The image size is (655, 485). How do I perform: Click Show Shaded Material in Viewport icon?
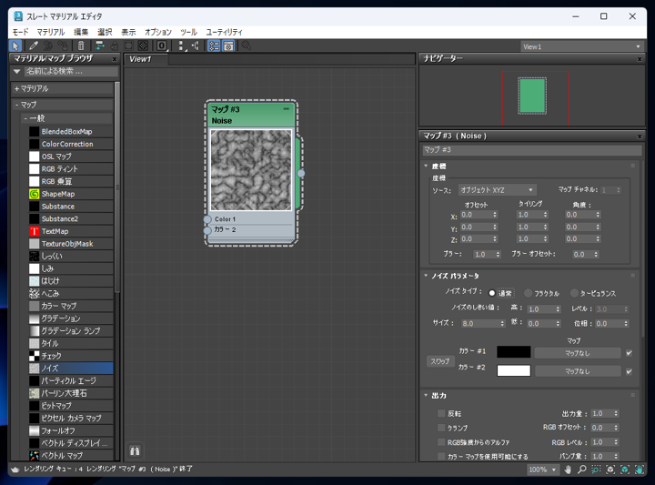[128, 45]
